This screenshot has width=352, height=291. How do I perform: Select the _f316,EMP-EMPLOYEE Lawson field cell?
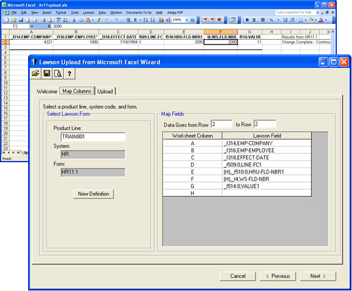click(x=266, y=150)
